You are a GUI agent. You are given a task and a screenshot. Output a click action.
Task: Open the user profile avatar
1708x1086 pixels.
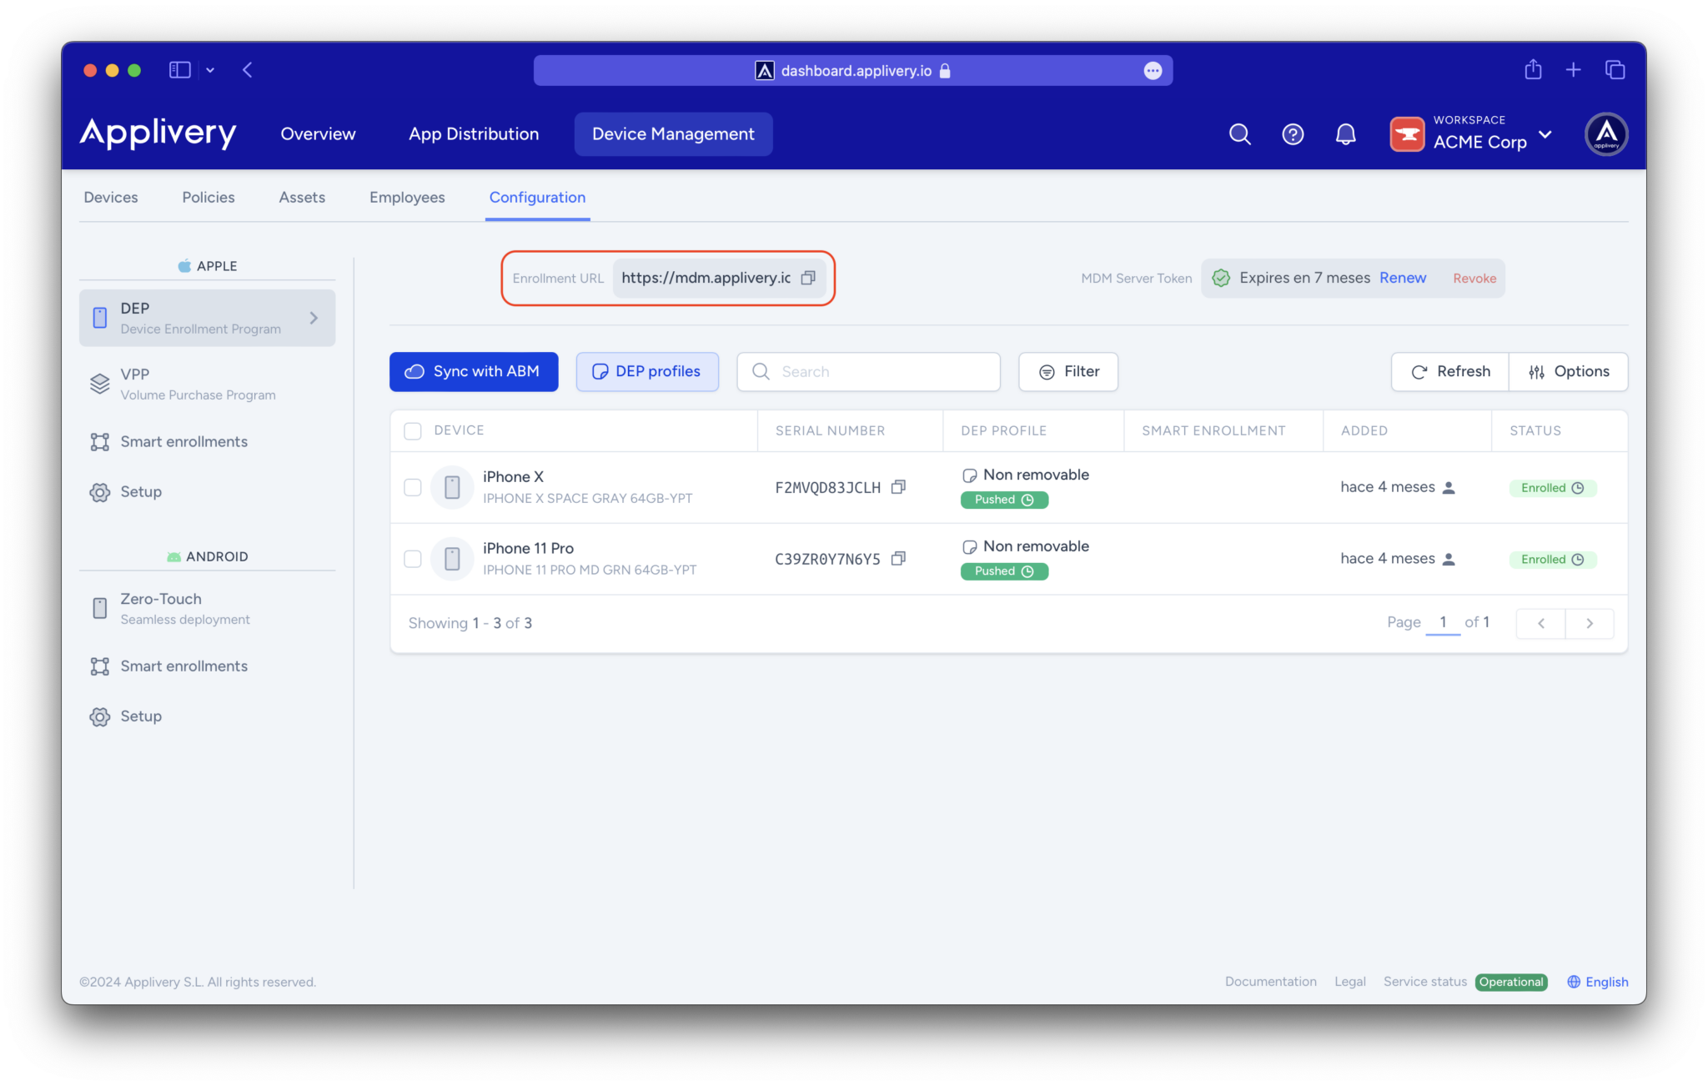click(1605, 134)
